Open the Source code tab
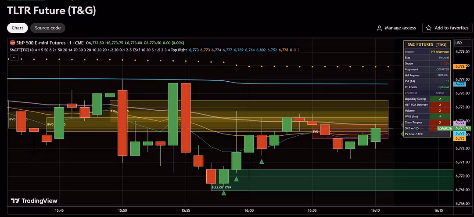The image size is (474, 217). tap(48, 28)
